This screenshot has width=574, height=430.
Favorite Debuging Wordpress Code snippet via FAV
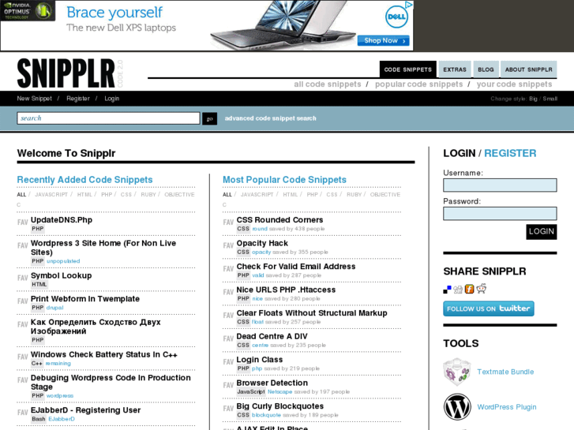[x=22, y=380]
